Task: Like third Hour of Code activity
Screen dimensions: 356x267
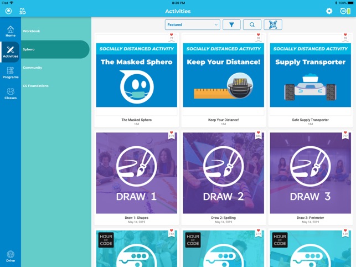Action: click(x=345, y=233)
